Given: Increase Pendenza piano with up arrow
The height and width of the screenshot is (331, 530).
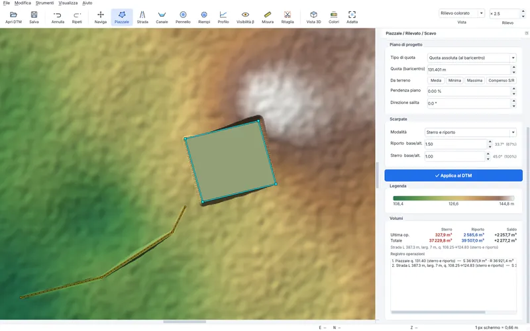Looking at the screenshot, I should click(x=514, y=89).
